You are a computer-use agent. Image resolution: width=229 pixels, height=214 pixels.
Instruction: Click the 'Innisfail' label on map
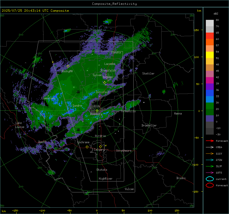[103, 92]
